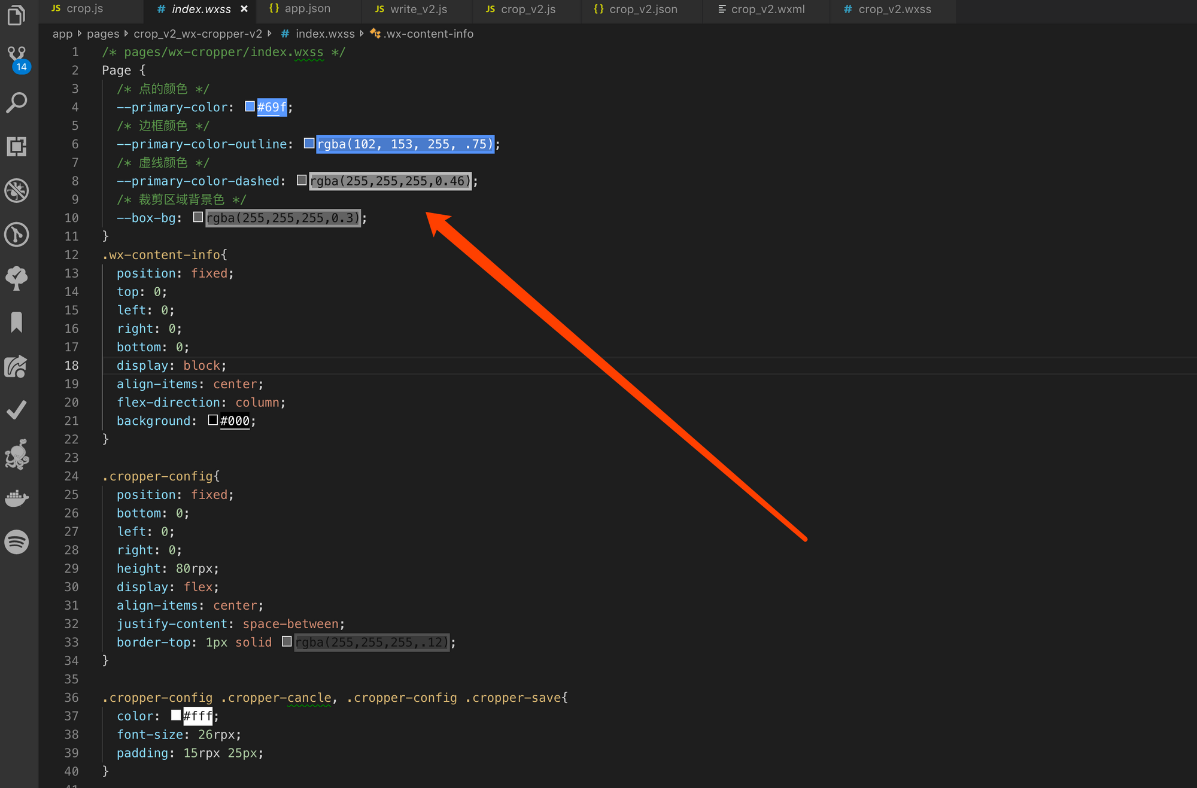The height and width of the screenshot is (788, 1197).
Task: Open the Docker whale panel
Action: point(17,498)
